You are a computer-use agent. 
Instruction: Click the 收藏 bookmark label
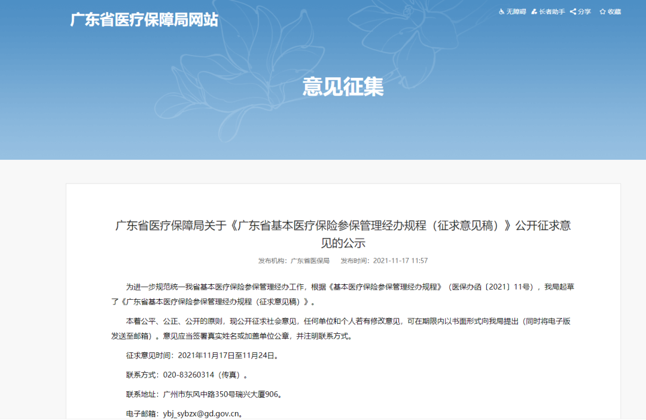coord(614,11)
